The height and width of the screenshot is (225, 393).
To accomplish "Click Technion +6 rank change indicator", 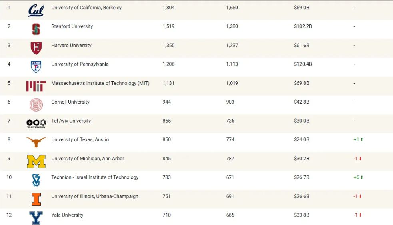I will pos(358,177).
